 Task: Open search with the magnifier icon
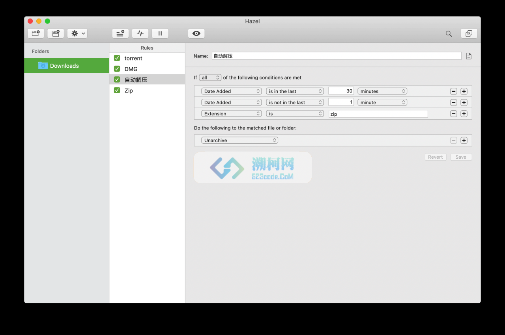click(x=449, y=33)
